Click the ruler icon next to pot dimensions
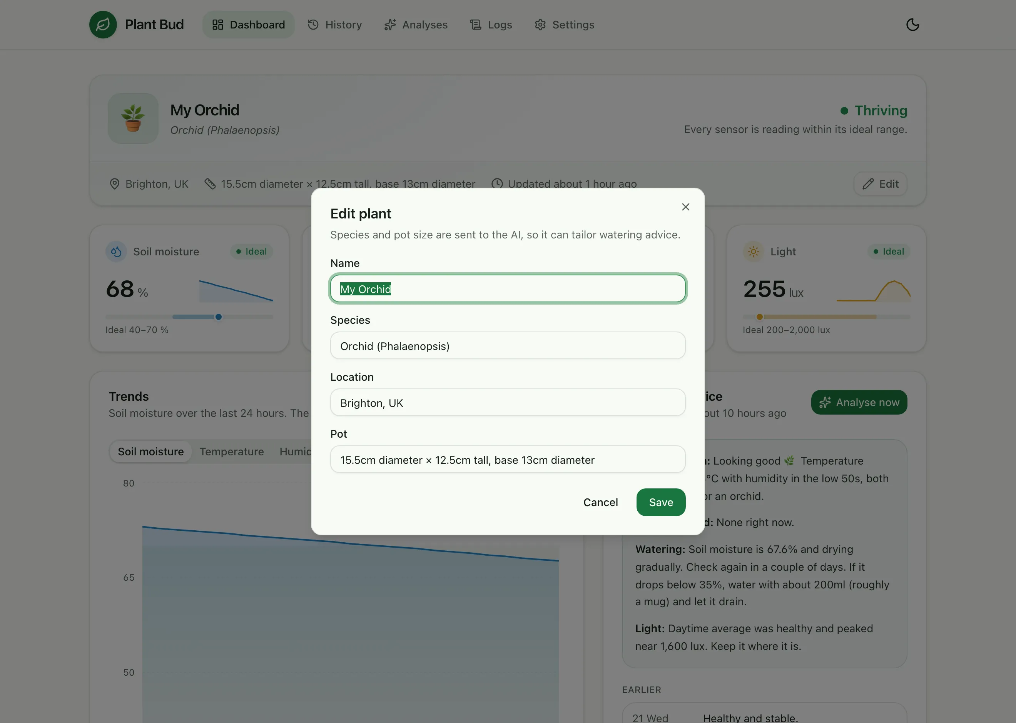Image resolution: width=1016 pixels, height=723 pixels. (x=210, y=184)
